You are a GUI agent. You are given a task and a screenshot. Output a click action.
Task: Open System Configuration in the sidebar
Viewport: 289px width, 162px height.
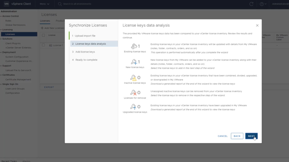(x=17, y=57)
